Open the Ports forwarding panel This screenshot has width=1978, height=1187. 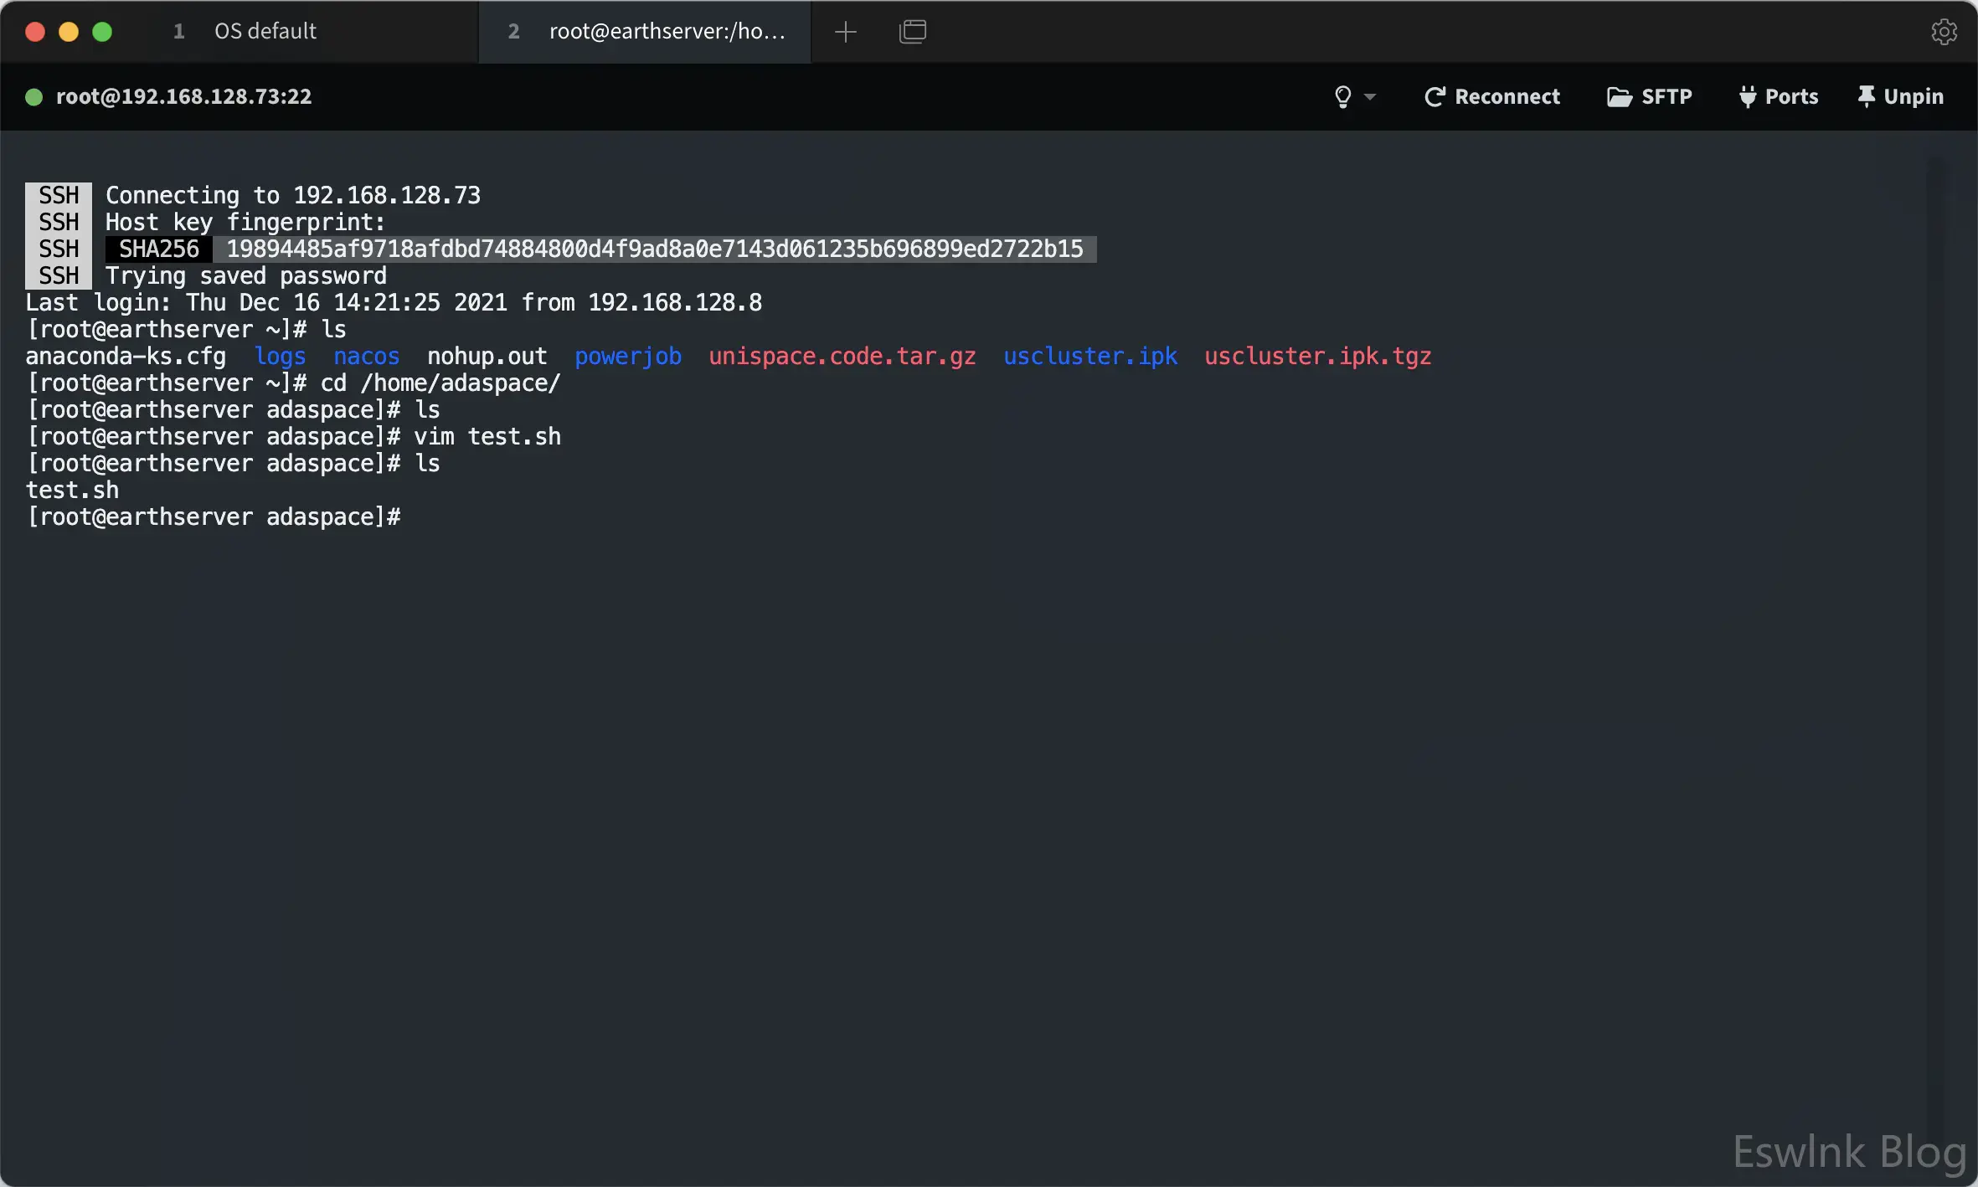point(1779,97)
